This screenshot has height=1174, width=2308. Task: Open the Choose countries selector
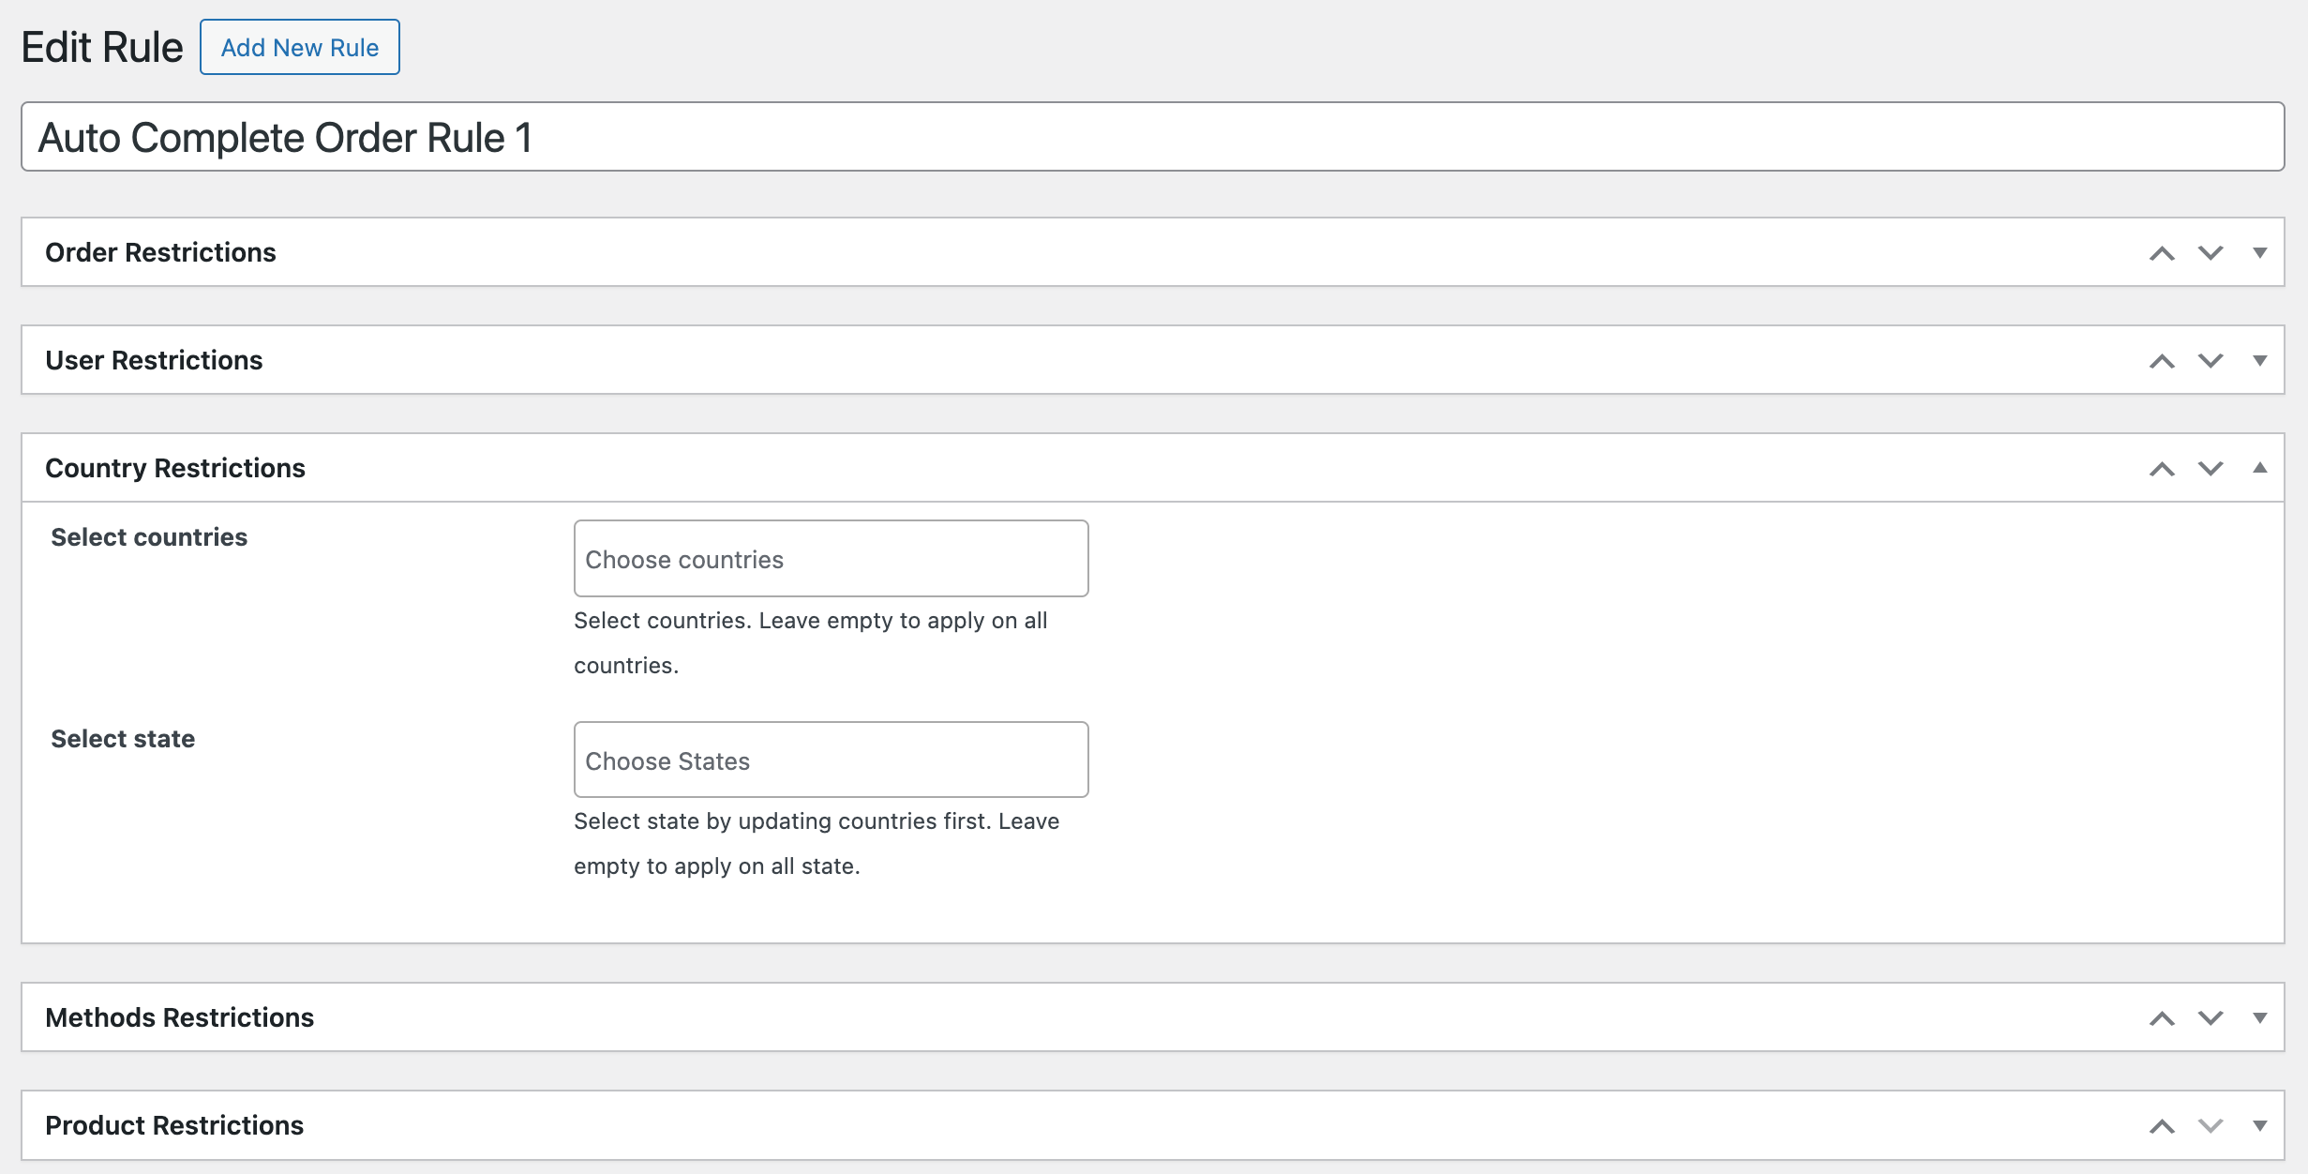pos(830,558)
